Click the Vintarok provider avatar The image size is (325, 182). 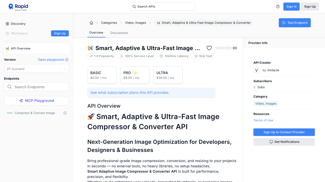pyautogui.click(x=256, y=70)
